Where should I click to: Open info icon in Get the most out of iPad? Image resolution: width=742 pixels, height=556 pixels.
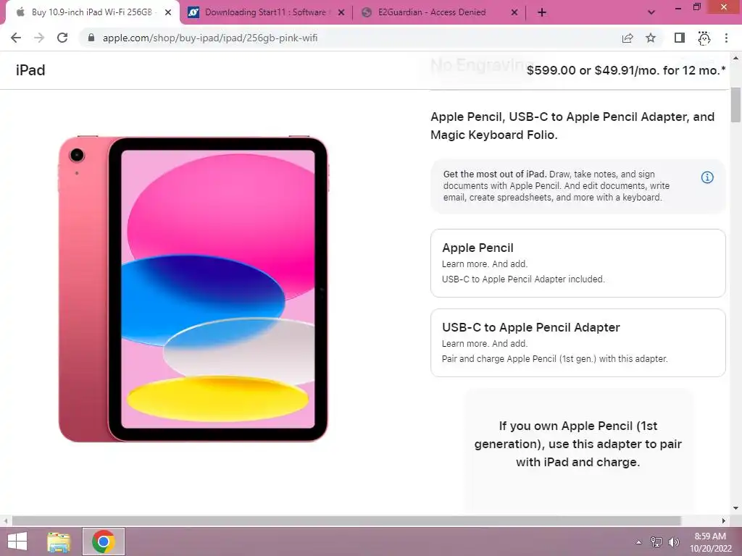coord(707,177)
